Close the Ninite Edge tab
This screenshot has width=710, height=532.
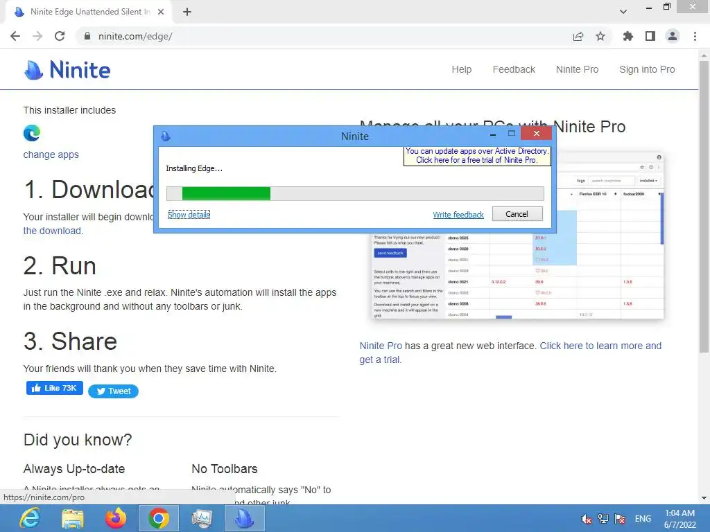[161, 12]
